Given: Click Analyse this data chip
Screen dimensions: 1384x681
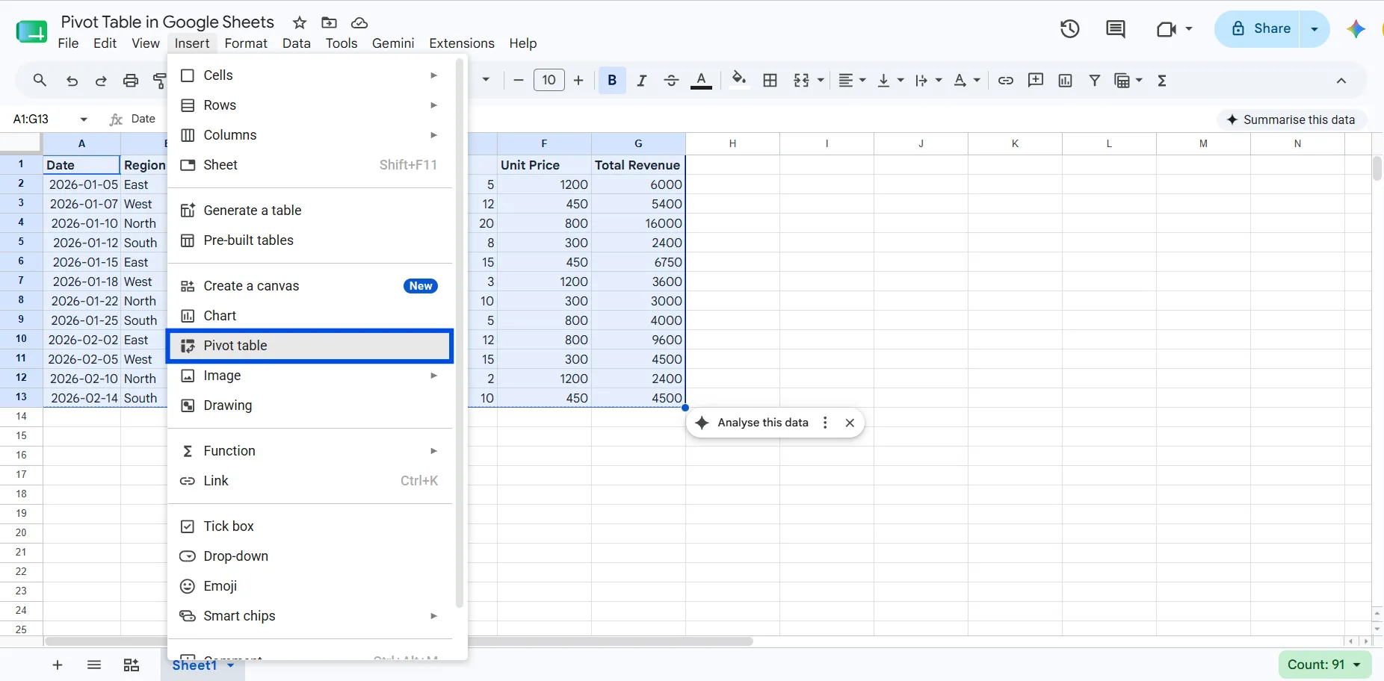Looking at the screenshot, I should click(763, 423).
